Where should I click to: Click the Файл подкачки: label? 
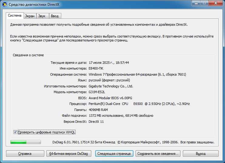pyautogui.click(x=74, y=116)
